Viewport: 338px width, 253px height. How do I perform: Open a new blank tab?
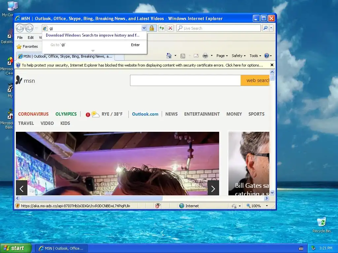point(119,57)
